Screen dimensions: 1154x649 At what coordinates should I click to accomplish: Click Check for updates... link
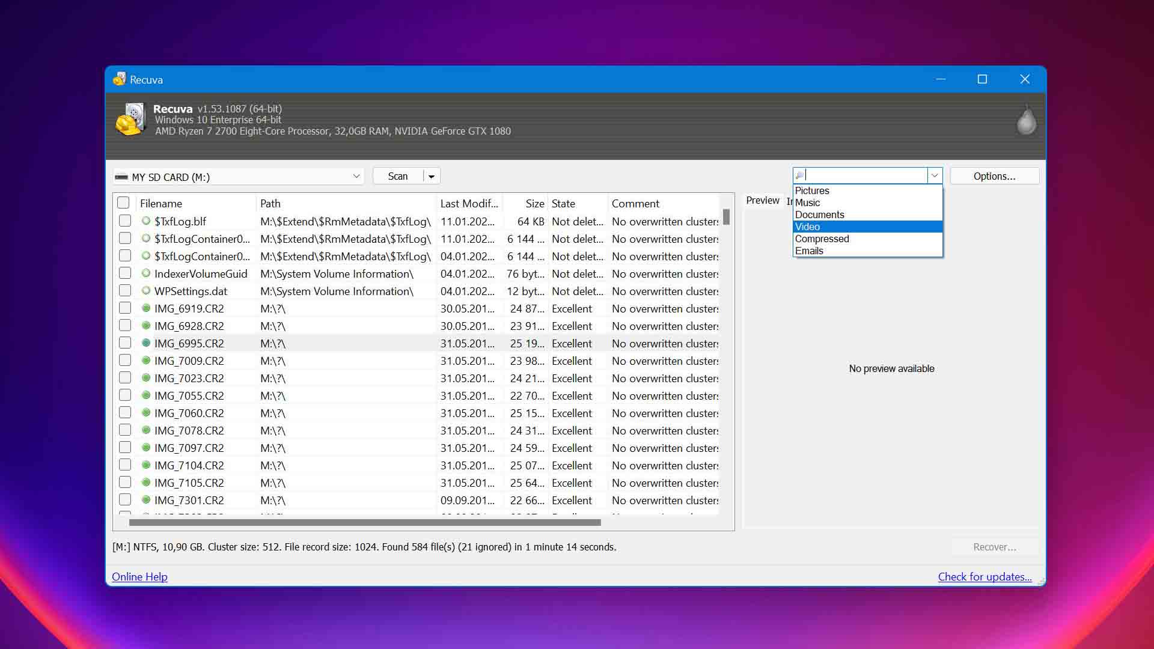coord(985,577)
